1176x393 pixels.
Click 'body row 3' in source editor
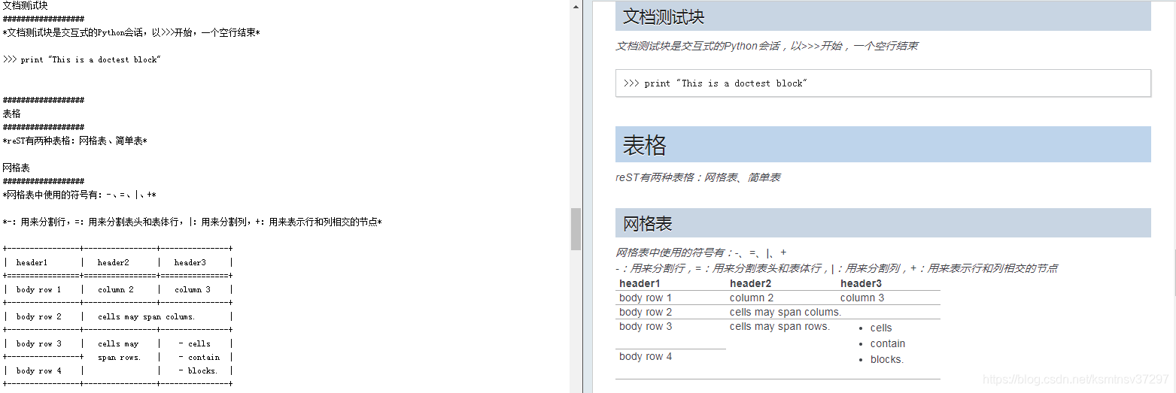pos(38,343)
